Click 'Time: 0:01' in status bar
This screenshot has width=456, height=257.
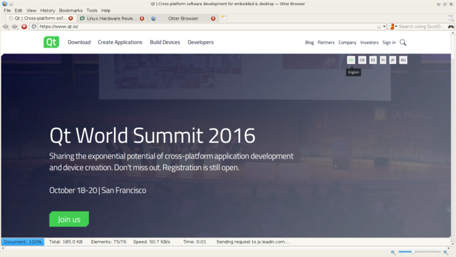(195, 242)
